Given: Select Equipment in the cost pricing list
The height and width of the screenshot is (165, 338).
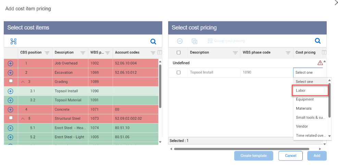Looking at the screenshot, I should 305,99.
